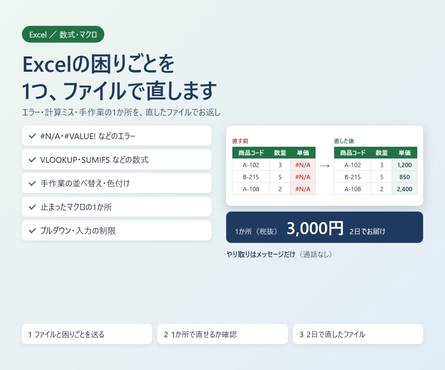This screenshot has height=370, width=445.
Task: Click the Excel／数式・マクロ category badge
Action: coord(63,34)
